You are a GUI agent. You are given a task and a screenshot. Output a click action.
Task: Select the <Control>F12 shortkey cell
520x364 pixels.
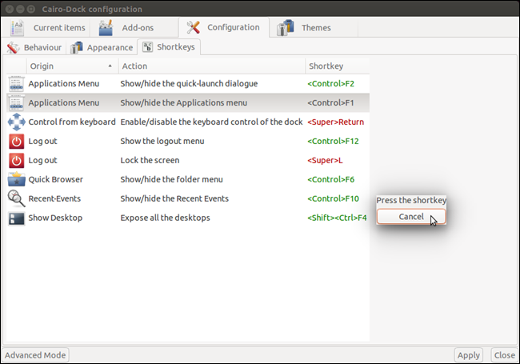coord(333,142)
